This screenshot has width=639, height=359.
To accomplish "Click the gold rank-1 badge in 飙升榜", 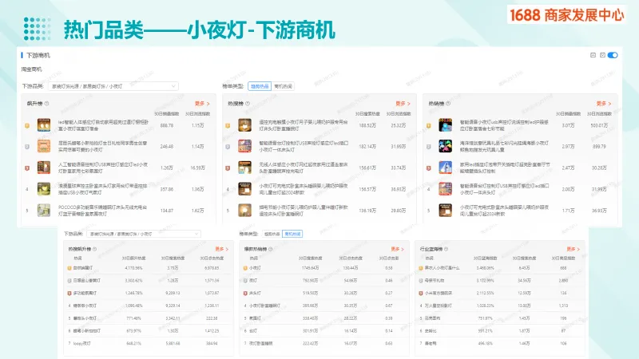I will click(27, 126).
